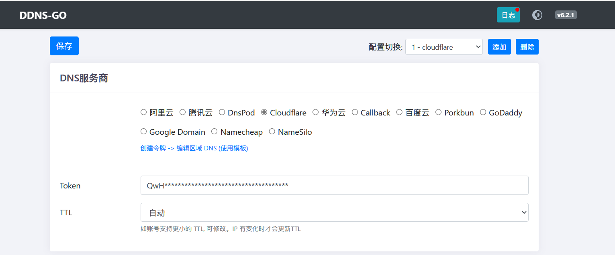Screen dimensions: 615x255
Task: Open the TTL dropdown showing 自动
Action: (334, 212)
